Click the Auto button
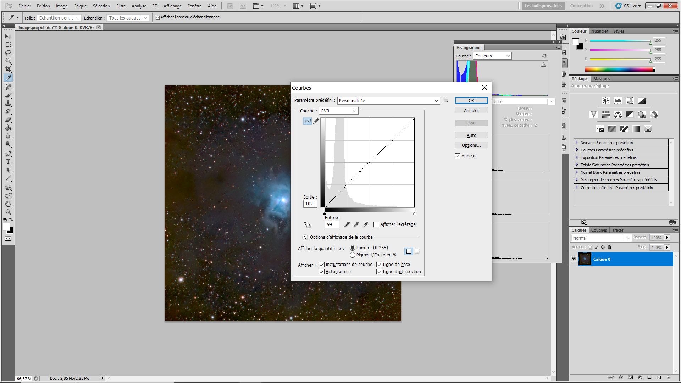This screenshot has height=383, width=681. click(x=471, y=135)
